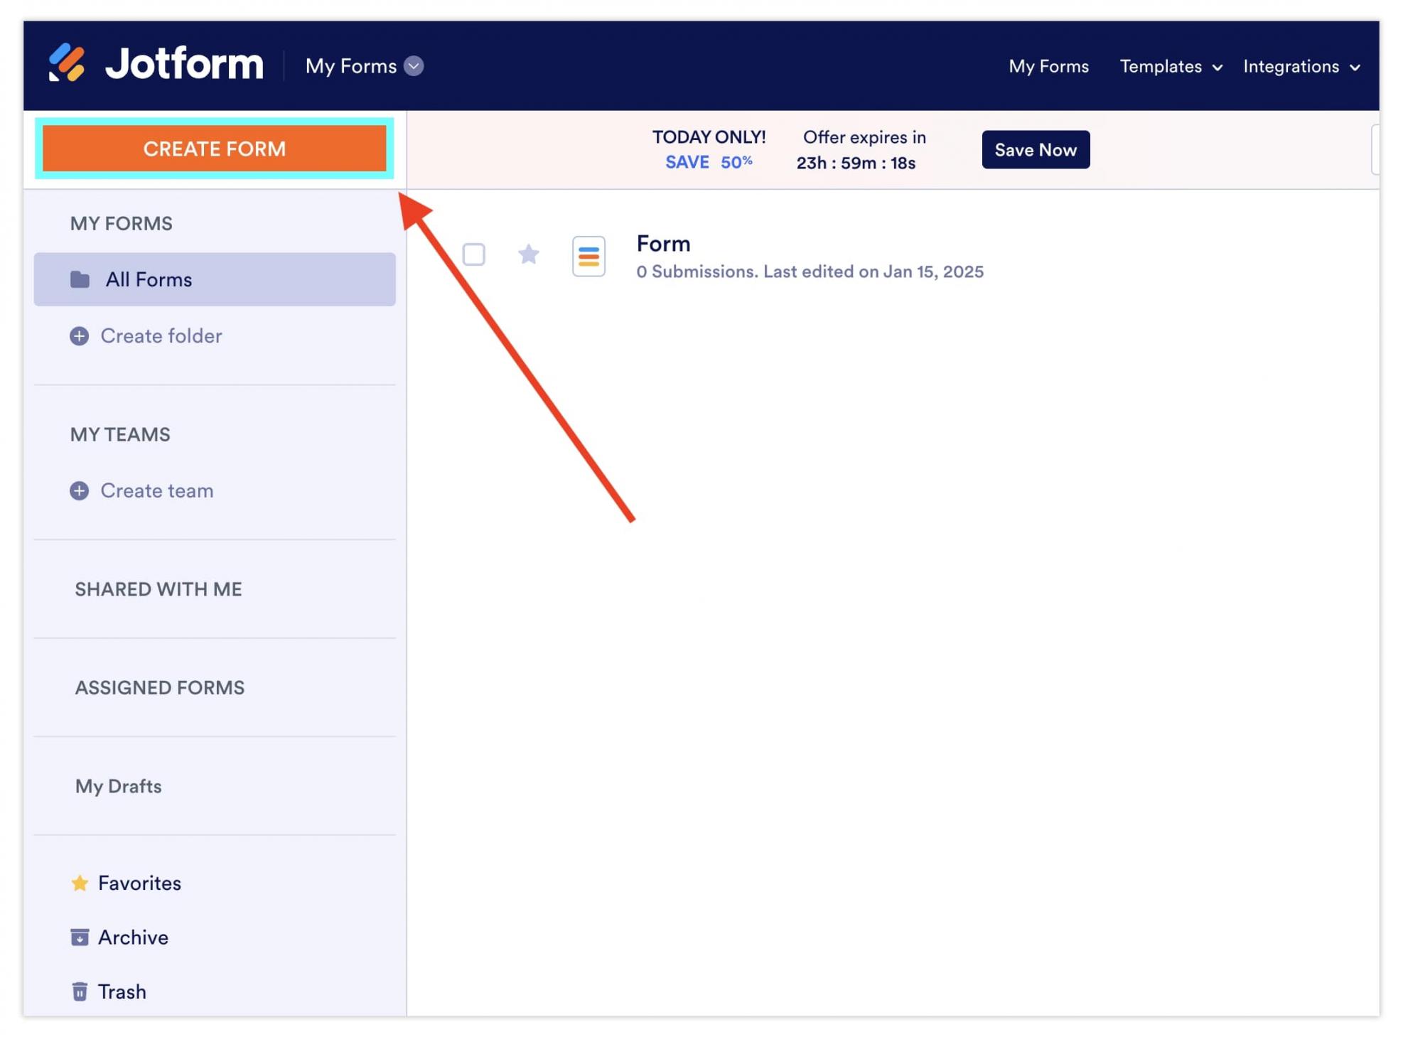Expand the Templates dropdown menu
The width and height of the screenshot is (1403, 1037).
1170,67
